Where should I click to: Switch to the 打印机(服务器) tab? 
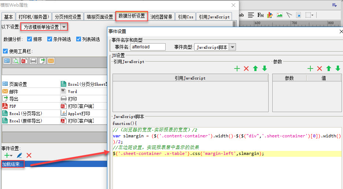tap(34, 16)
